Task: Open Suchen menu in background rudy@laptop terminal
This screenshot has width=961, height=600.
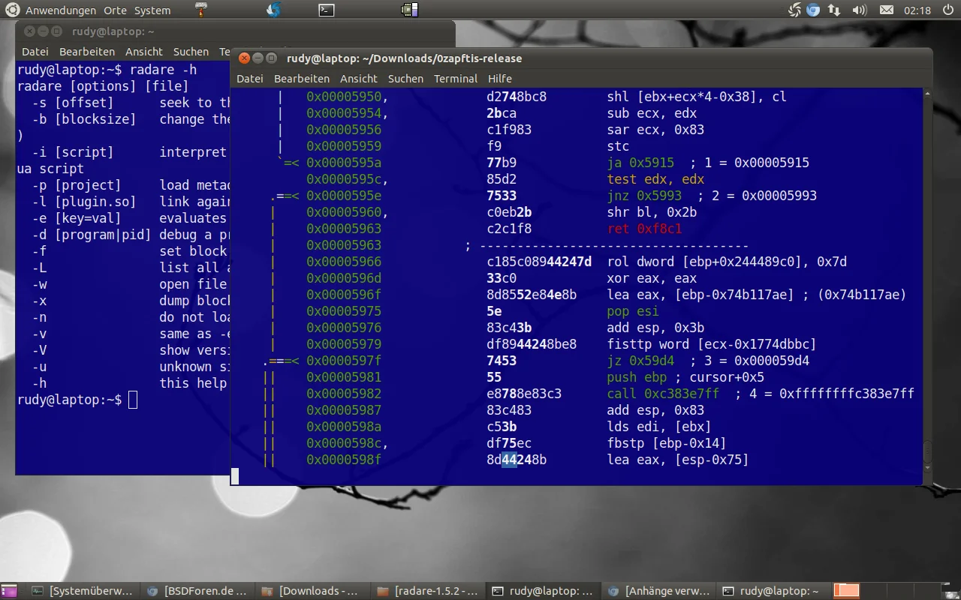Action: pyautogui.click(x=191, y=52)
